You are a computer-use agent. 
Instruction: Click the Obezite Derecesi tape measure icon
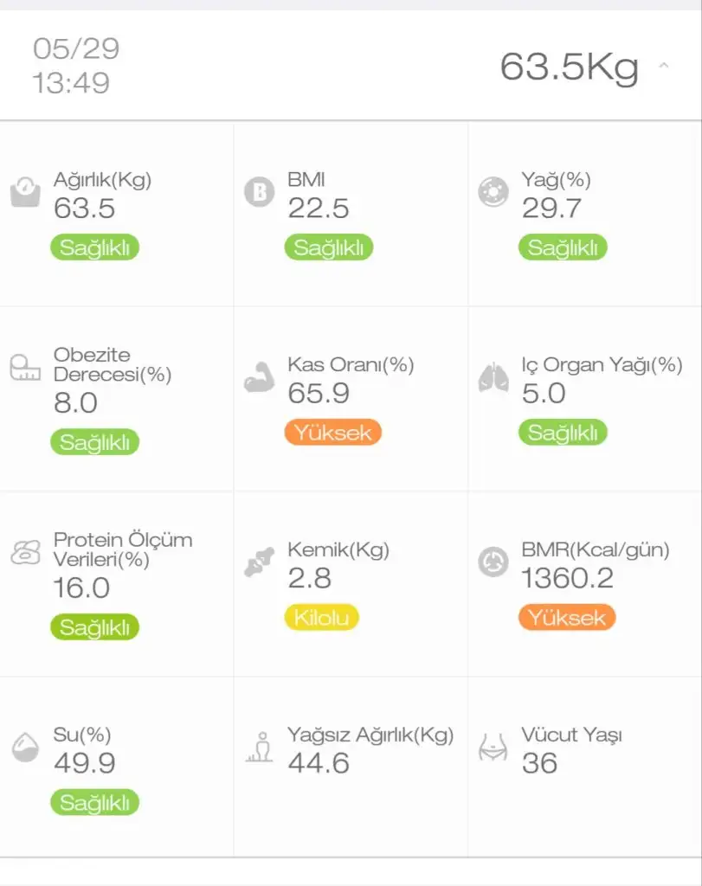click(25, 369)
